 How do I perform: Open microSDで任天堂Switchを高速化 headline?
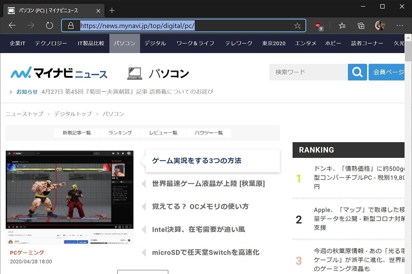[x=206, y=252]
